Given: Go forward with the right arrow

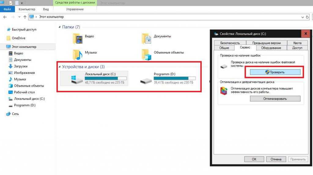Looking at the screenshot, I should tap(13, 17).
